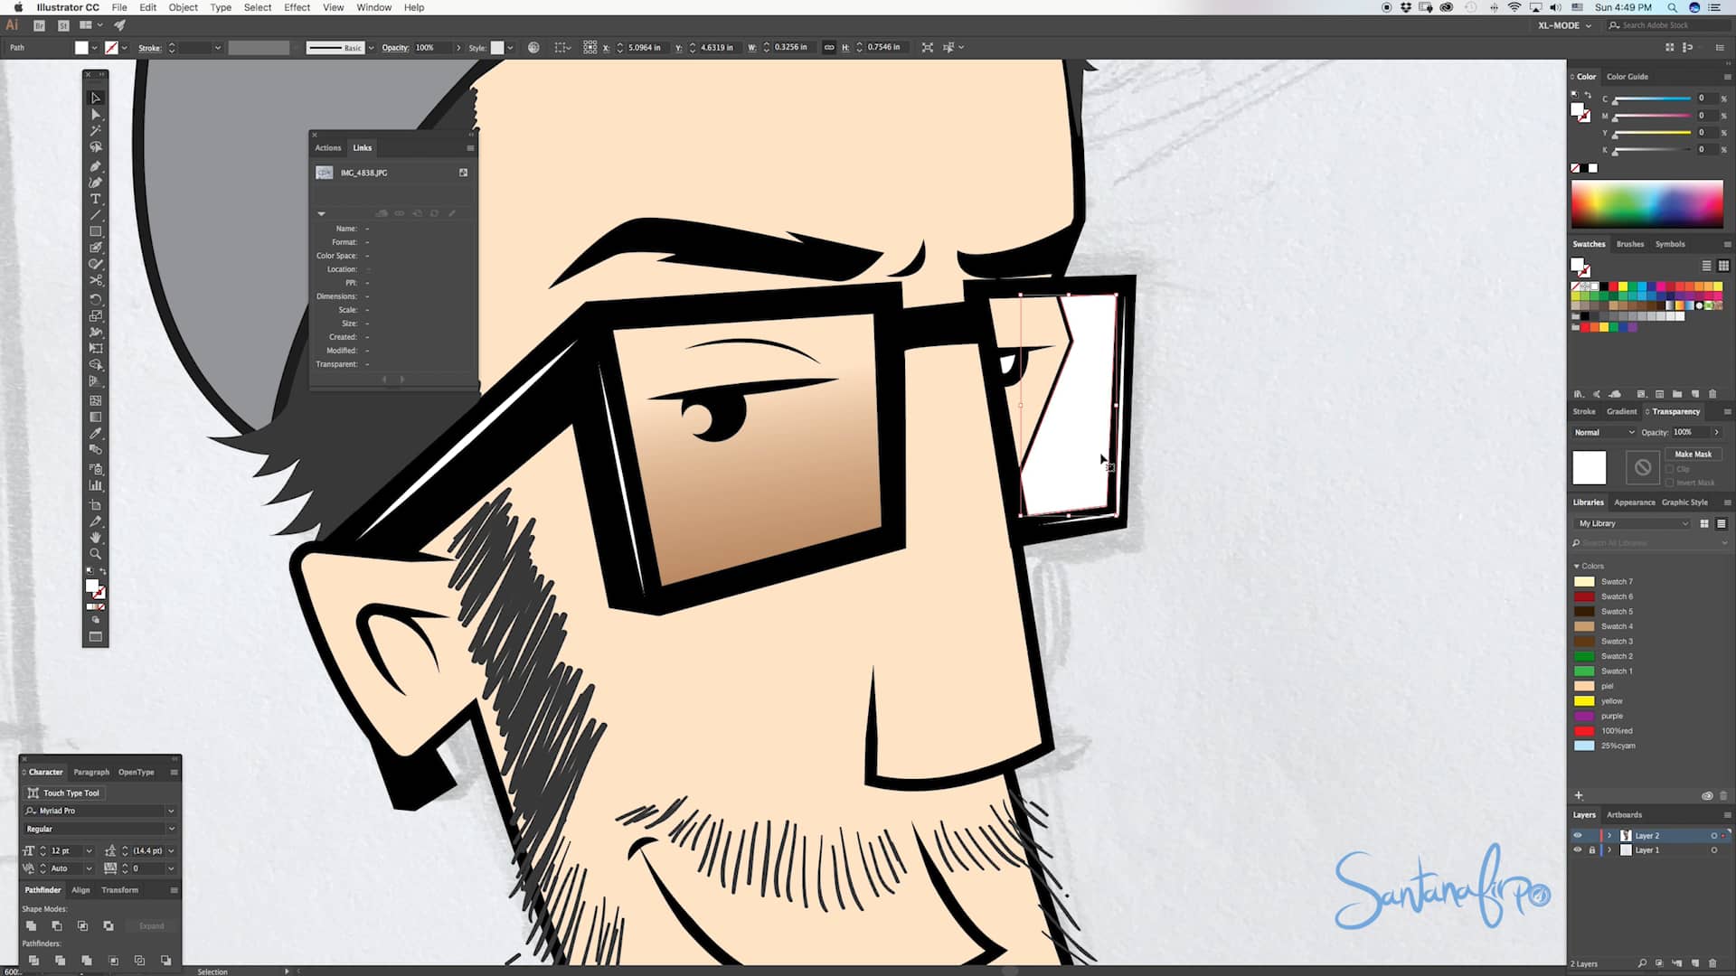Enable the Clip checkbox in Transparency panel
The width and height of the screenshot is (1736, 976).
point(1670,469)
